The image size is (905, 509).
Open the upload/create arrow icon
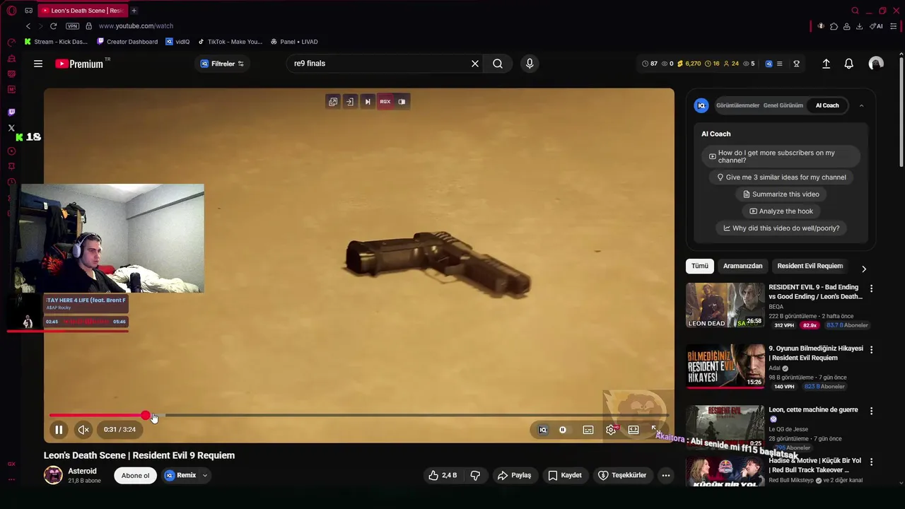826,64
